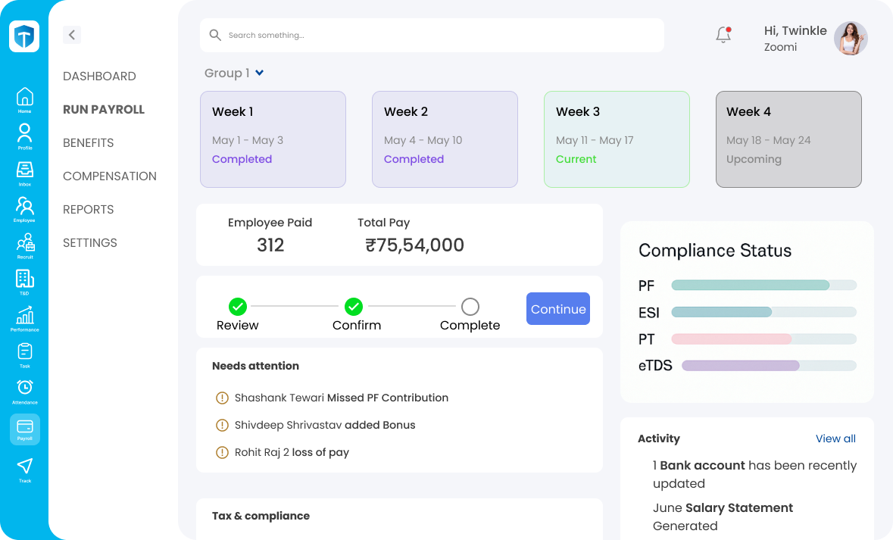Open the Profile sidebar icon
The height and width of the screenshot is (540, 893).
[x=24, y=133]
